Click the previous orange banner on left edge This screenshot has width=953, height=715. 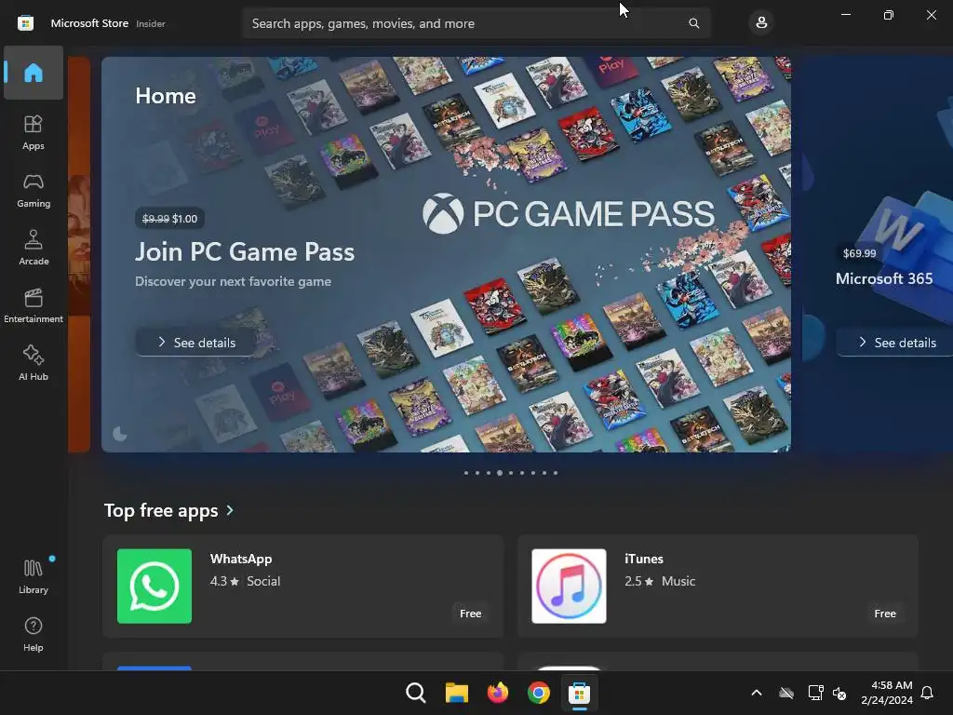click(79, 254)
